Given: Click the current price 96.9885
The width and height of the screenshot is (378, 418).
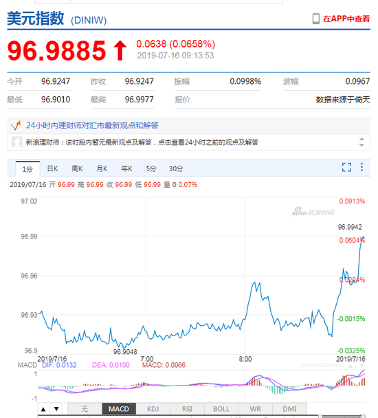Looking at the screenshot, I should point(57,50).
